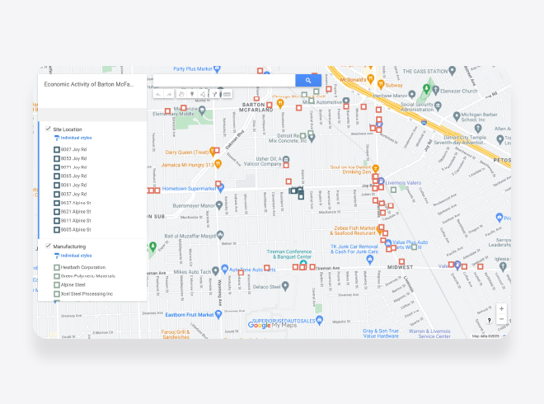Select 8065 Joy Rd in list
This screenshot has height=404, width=544.
click(x=73, y=176)
